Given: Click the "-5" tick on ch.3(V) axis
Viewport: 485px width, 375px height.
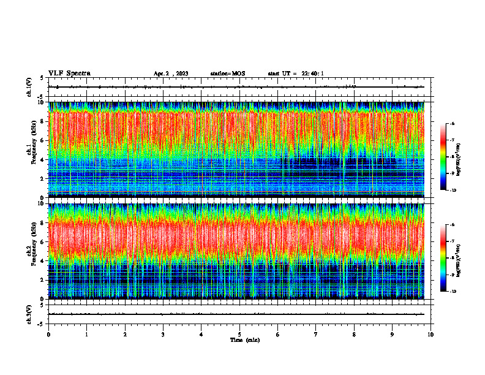Looking at the screenshot, I should (41, 324).
